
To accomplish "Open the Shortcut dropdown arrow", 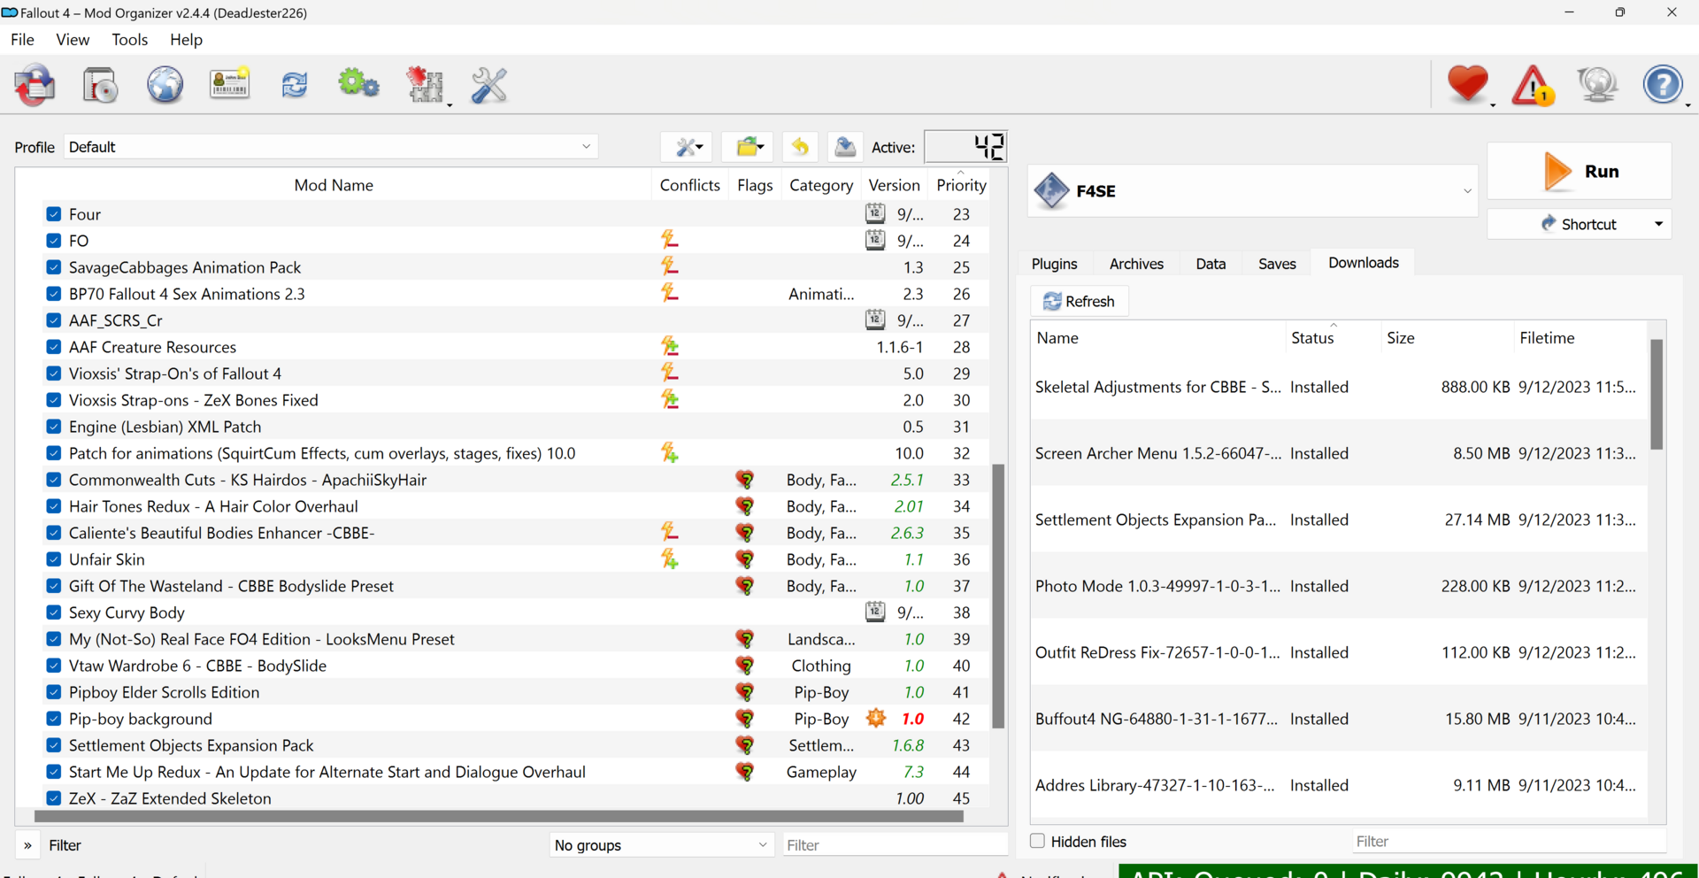I will (1658, 224).
